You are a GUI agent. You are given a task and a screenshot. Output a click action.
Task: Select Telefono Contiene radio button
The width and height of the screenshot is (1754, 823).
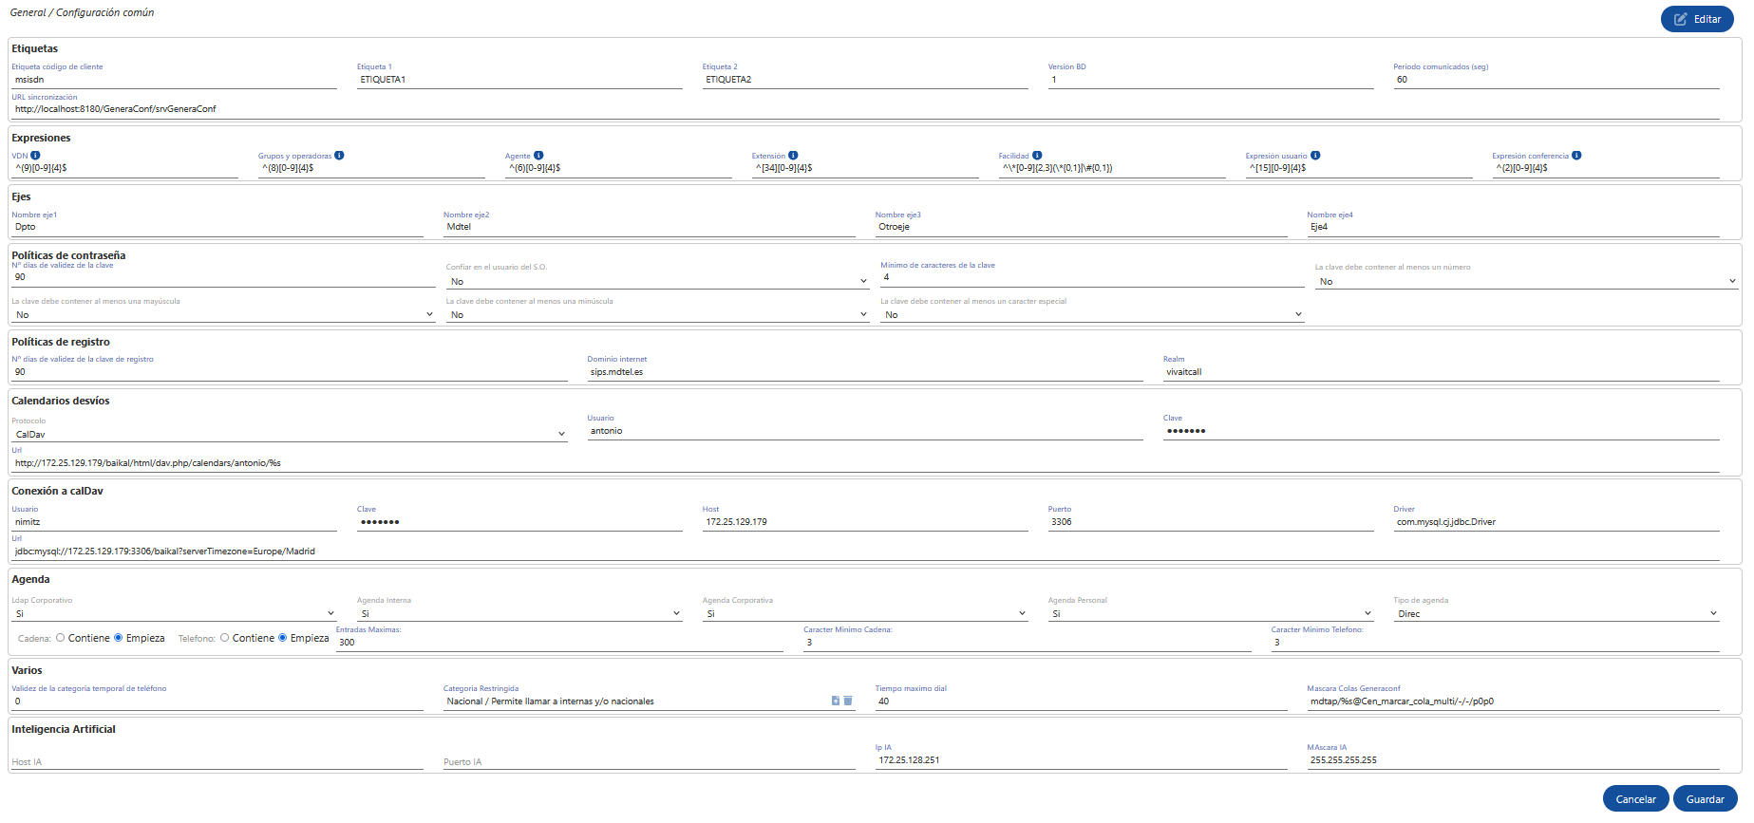(225, 638)
